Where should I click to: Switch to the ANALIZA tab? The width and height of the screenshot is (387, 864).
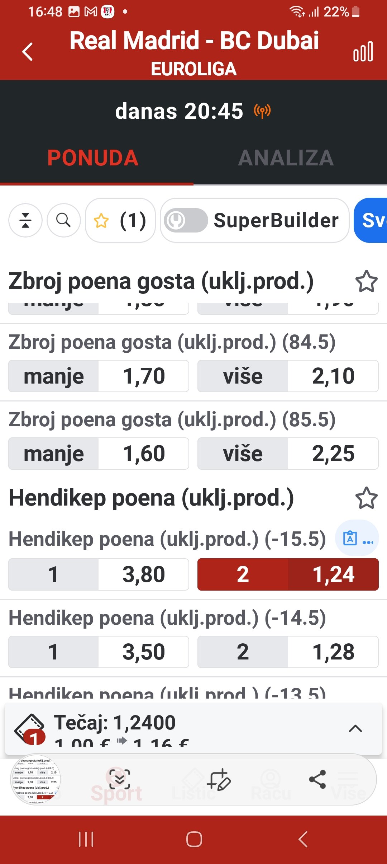tap(286, 158)
